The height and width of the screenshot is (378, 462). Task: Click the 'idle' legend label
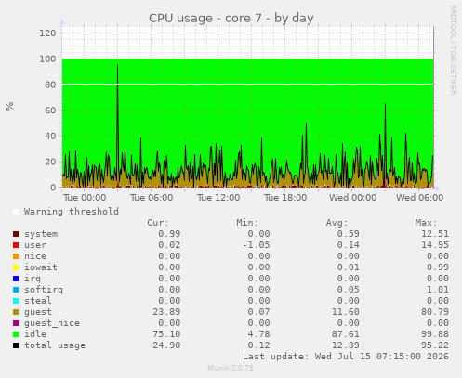click(x=35, y=334)
